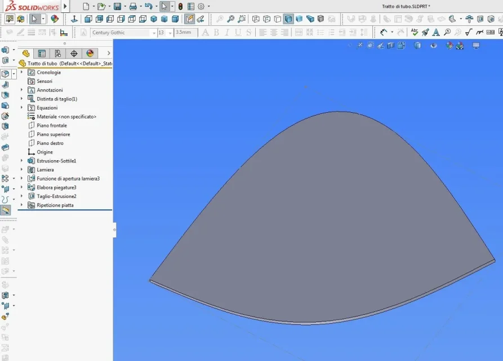Image resolution: width=503 pixels, height=361 pixels.
Task: Open a file with the Open folder icon
Action: point(101,6)
